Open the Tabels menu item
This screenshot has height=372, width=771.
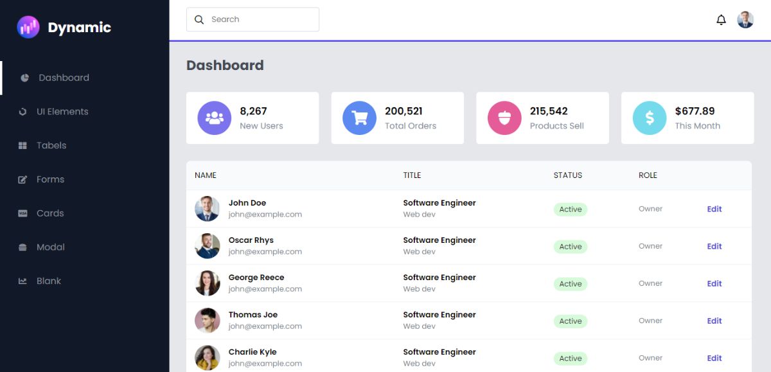click(85, 146)
